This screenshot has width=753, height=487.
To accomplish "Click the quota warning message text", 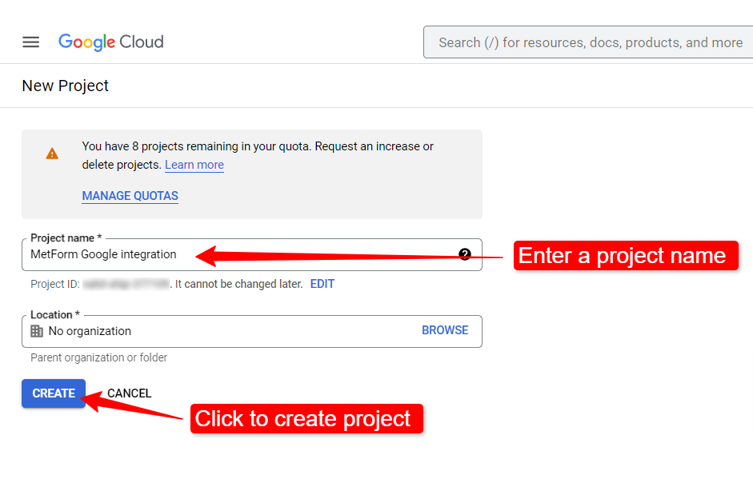I will tap(258, 155).
